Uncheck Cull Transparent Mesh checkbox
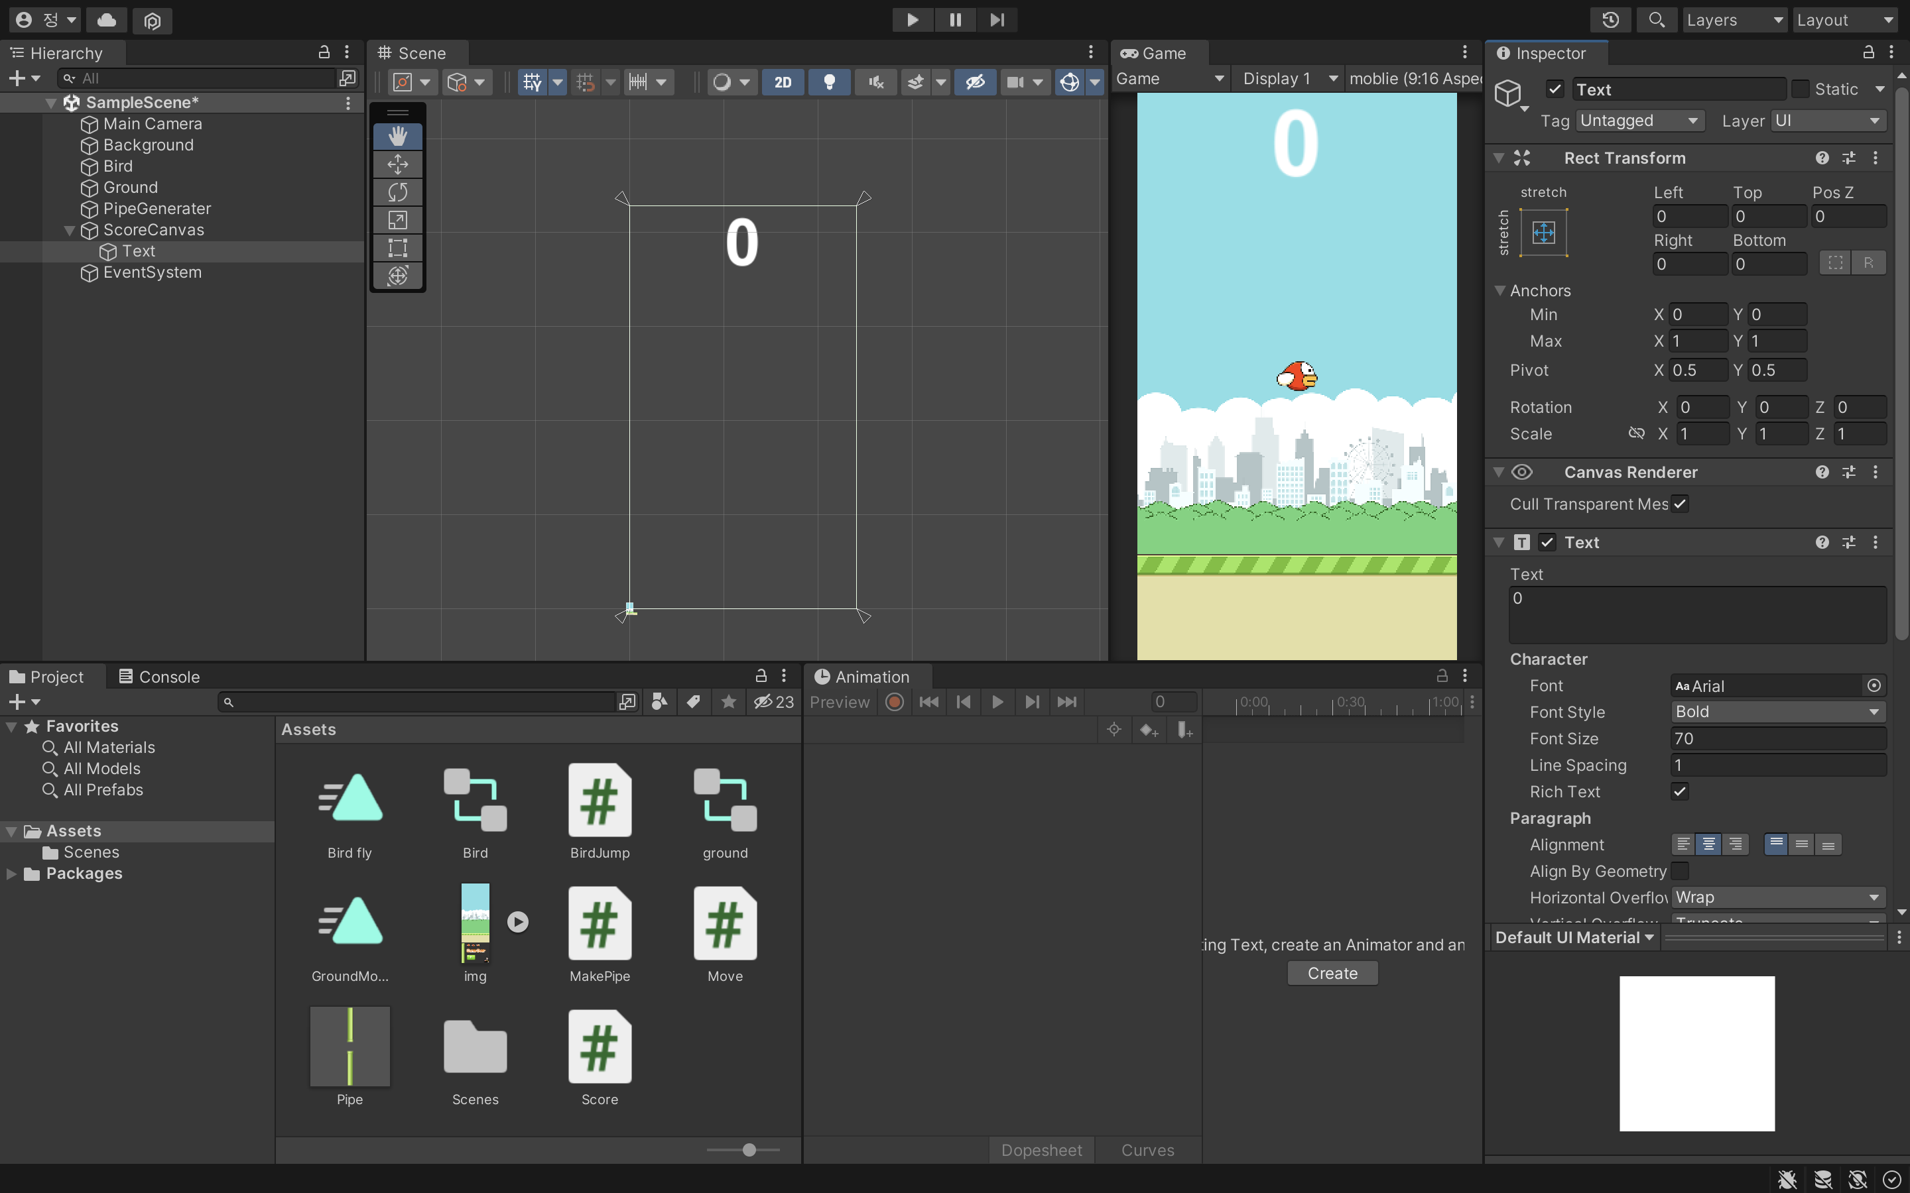Screen dimensions: 1910x1193 1679,504
